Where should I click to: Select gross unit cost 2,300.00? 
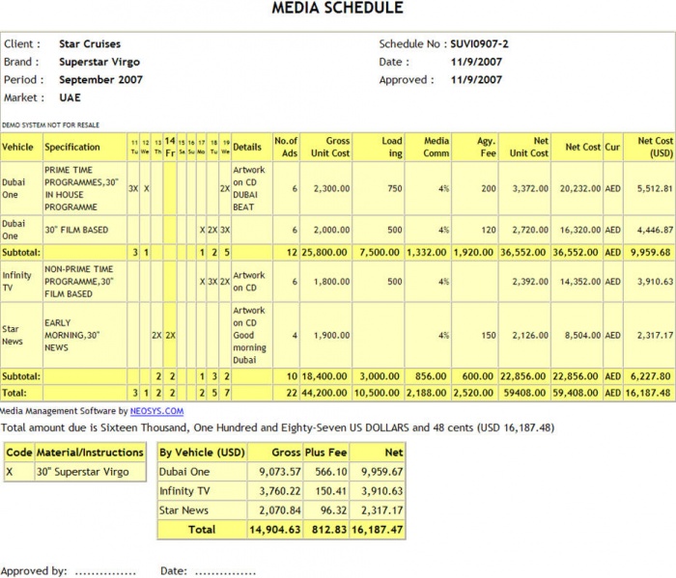pos(325,189)
